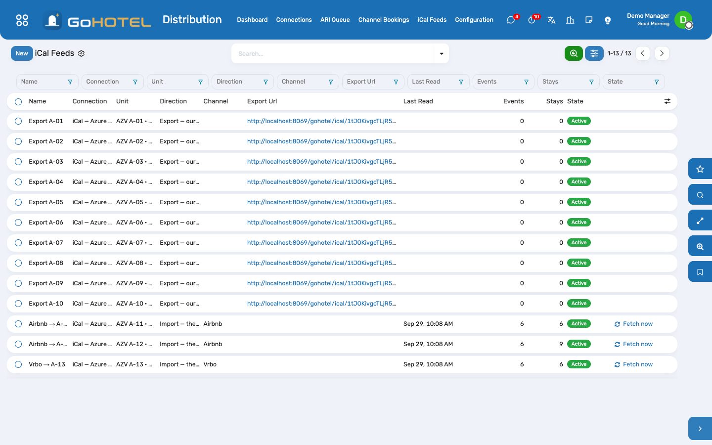Open the Channel Bookings menu
The width and height of the screenshot is (712, 445).
click(384, 20)
